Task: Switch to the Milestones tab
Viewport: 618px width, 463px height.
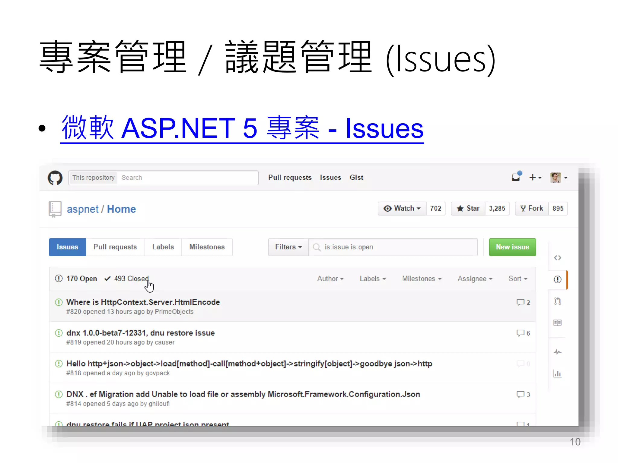Action: click(x=207, y=247)
